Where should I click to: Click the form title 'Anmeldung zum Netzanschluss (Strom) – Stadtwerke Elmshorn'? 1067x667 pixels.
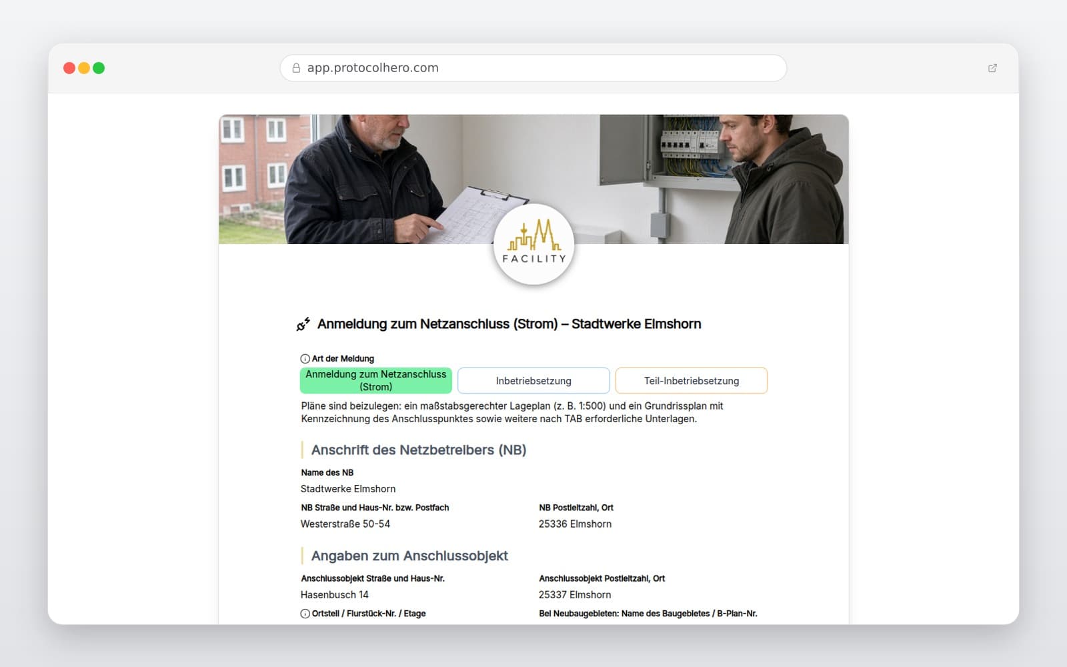click(509, 324)
